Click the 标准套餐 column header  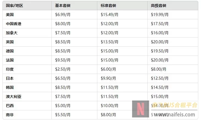[x=108, y=6]
